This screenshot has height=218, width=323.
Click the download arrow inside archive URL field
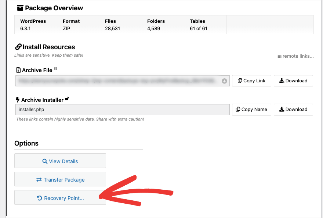click(224, 81)
